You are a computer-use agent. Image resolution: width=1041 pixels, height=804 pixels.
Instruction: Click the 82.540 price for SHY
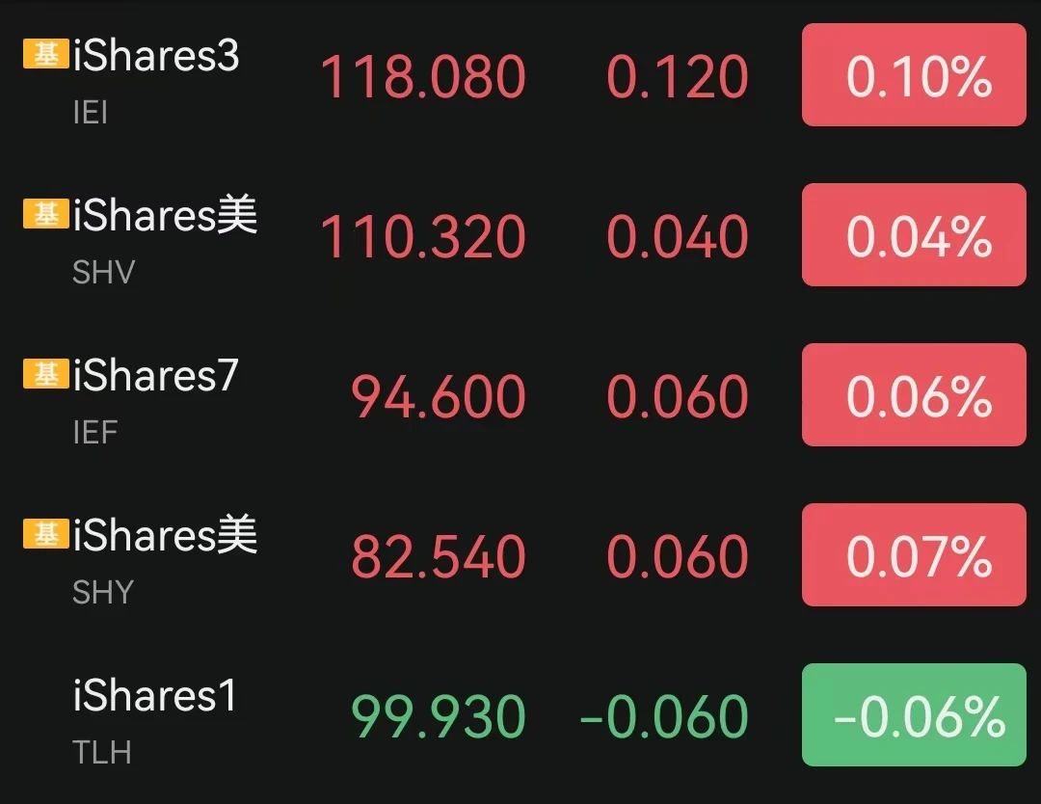[x=439, y=556]
